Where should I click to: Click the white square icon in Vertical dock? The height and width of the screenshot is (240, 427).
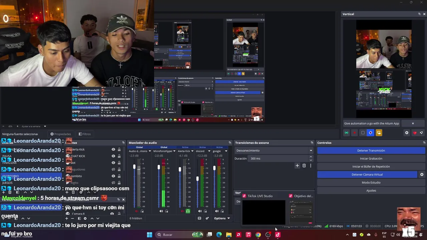363,133
